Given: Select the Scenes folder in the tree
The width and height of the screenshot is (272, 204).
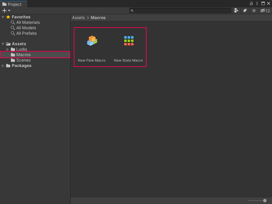Looking at the screenshot, I should tap(23, 60).
